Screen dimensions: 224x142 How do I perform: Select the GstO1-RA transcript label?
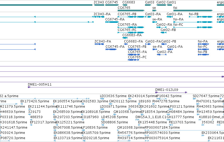(x=175, y=14)
